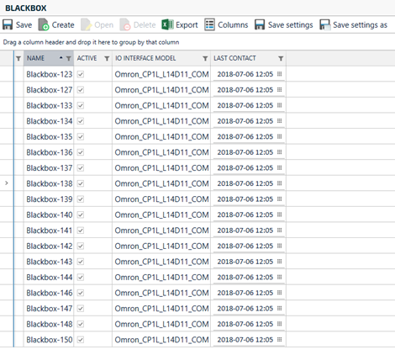Open the filter dropdown on the NAME column

click(69, 59)
